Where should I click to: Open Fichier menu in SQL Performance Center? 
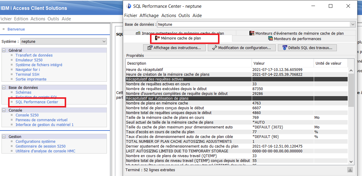(131, 15)
